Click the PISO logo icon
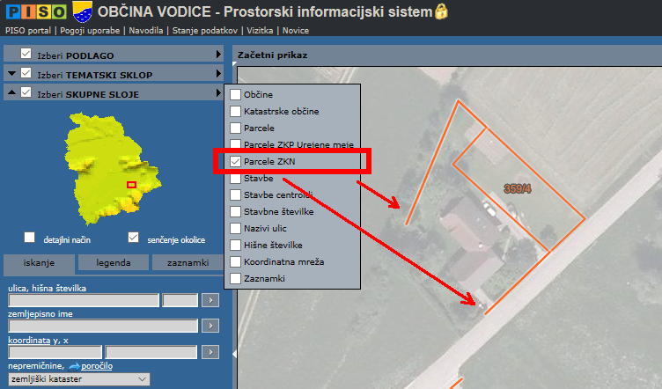 click(33, 11)
